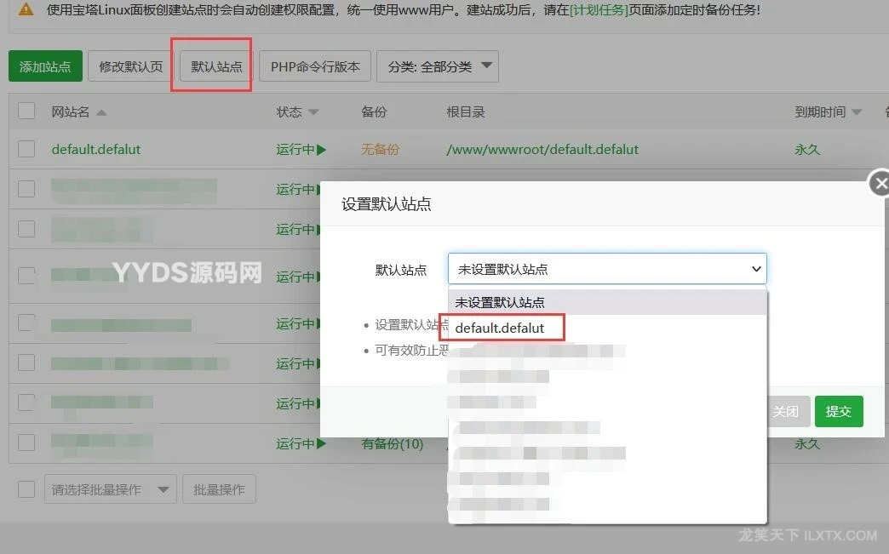Open the 默认站点 select box in dialog
This screenshot has width=889, height=554.
[x=607, y=269]
